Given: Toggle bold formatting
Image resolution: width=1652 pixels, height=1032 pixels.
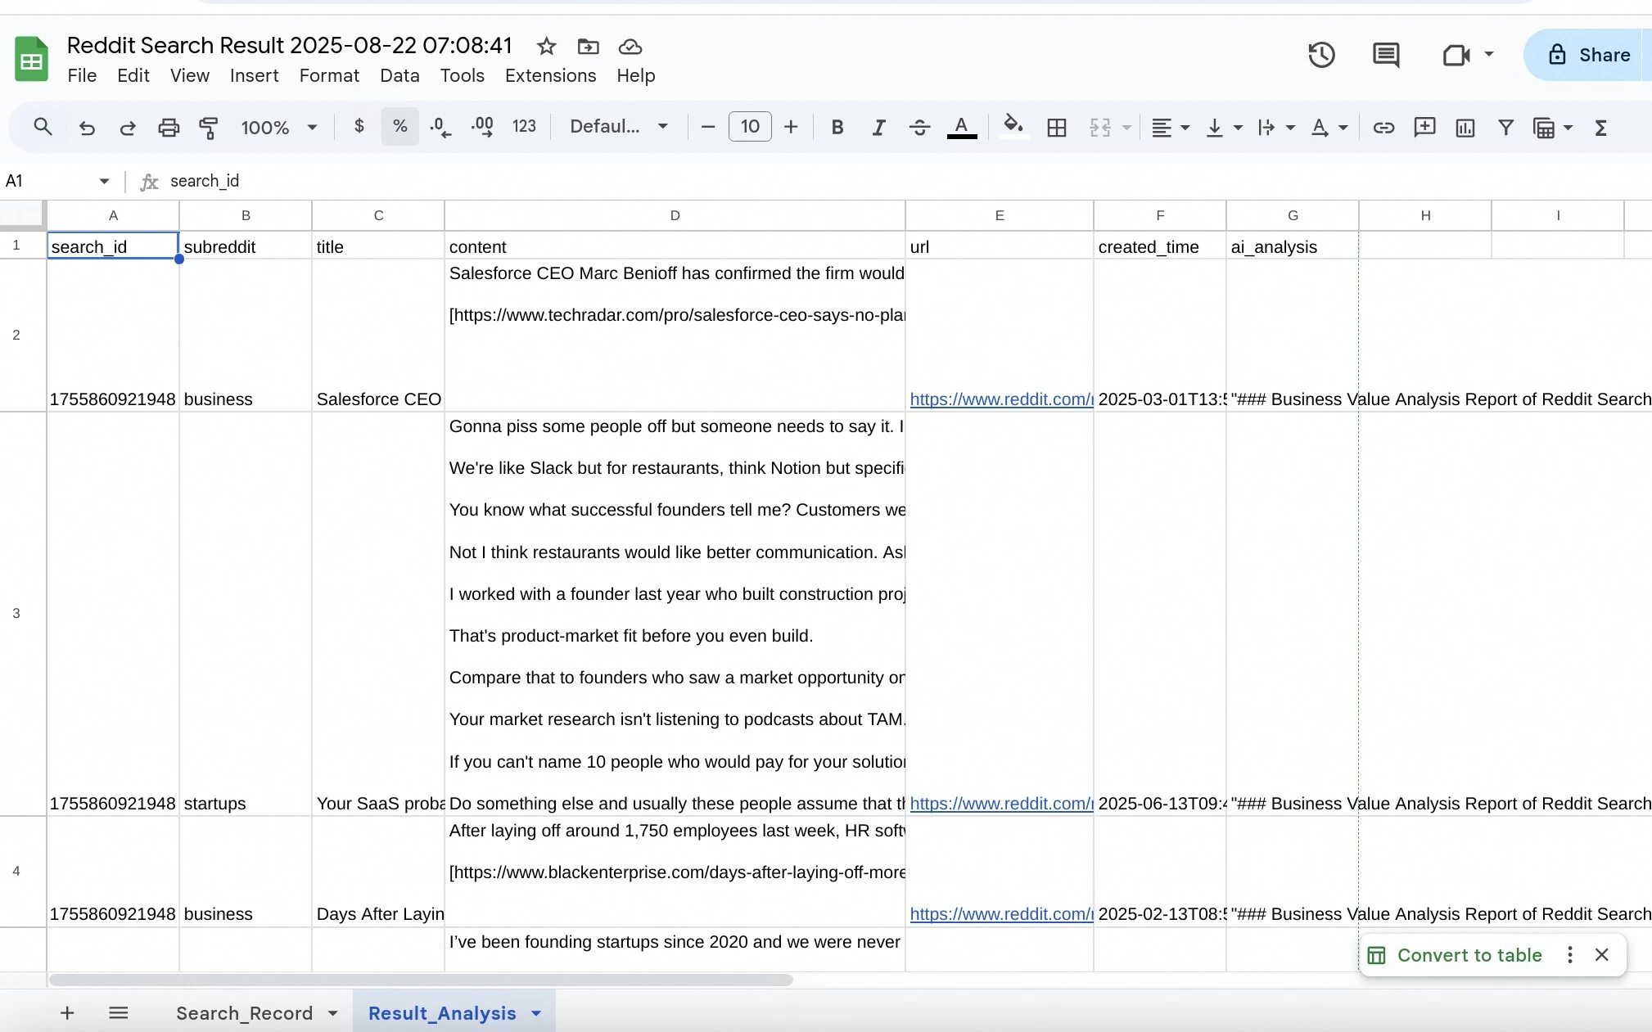Looking at the screenshot, I should click(837, 127).
